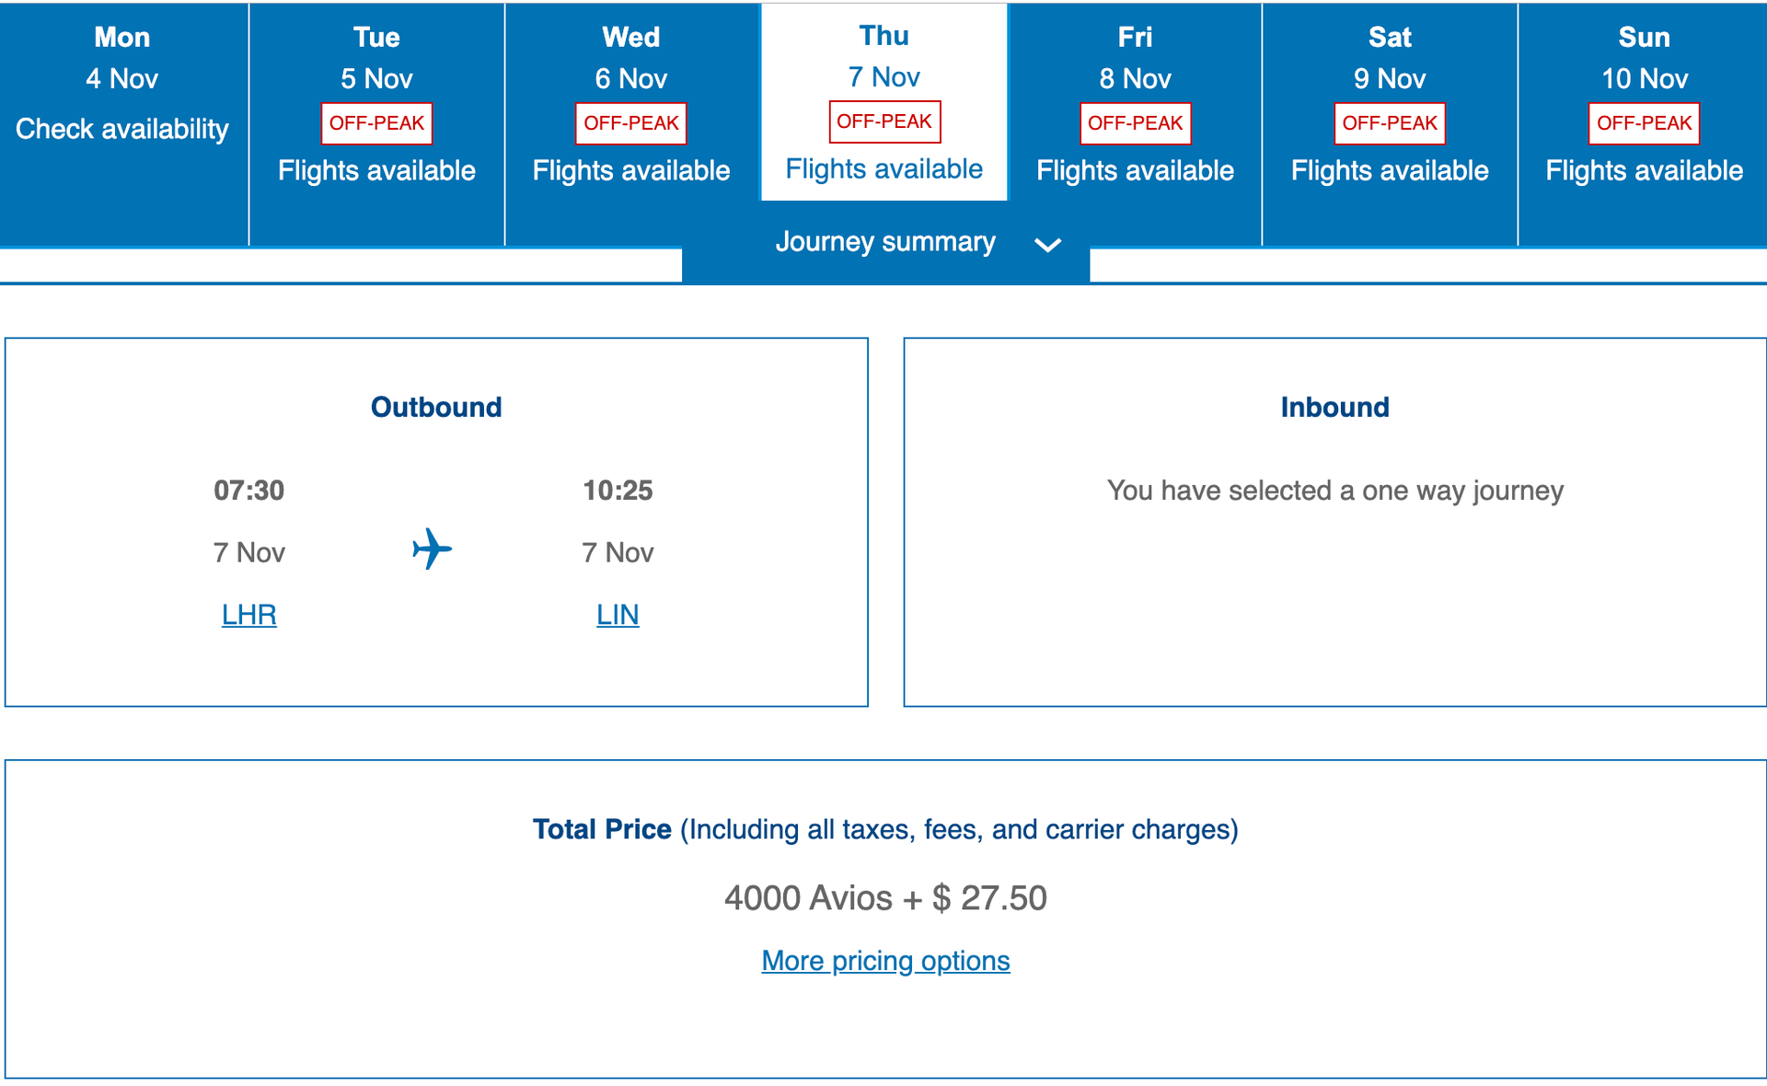The image size is (1767, 1086).
Task: Click the OFF-PEAK badge on Thursday 7 Nov
Action: coord(884,121)
